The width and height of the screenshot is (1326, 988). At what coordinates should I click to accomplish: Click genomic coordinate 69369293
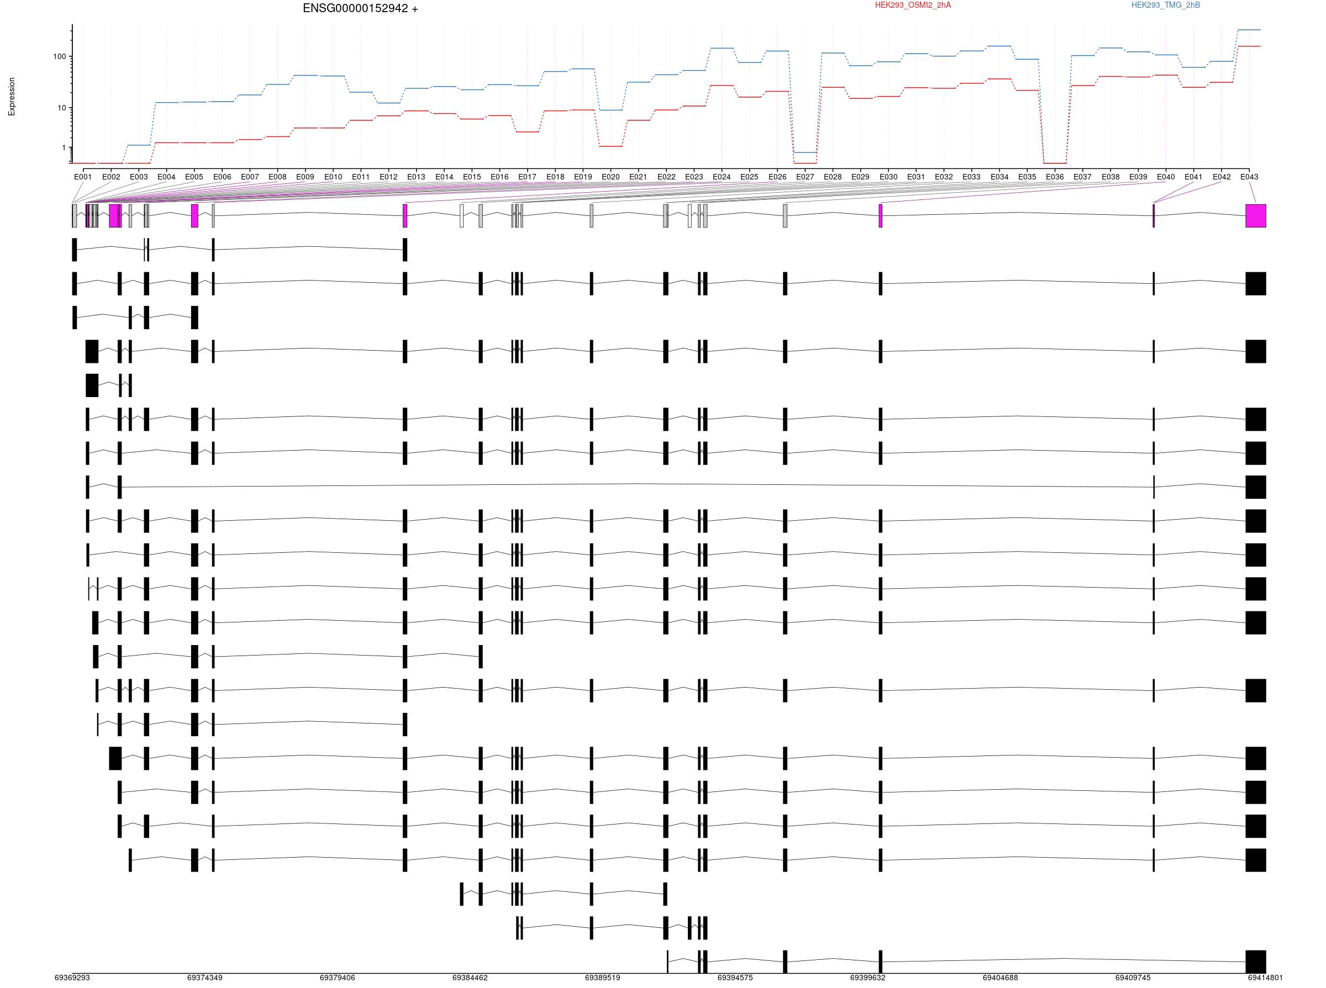[72, 978]
